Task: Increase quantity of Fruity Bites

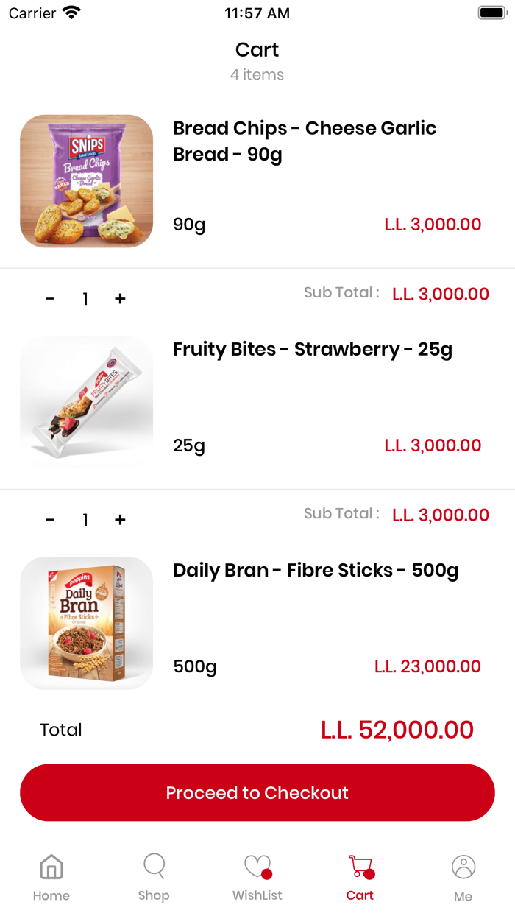Action: [x=120, y=520]
